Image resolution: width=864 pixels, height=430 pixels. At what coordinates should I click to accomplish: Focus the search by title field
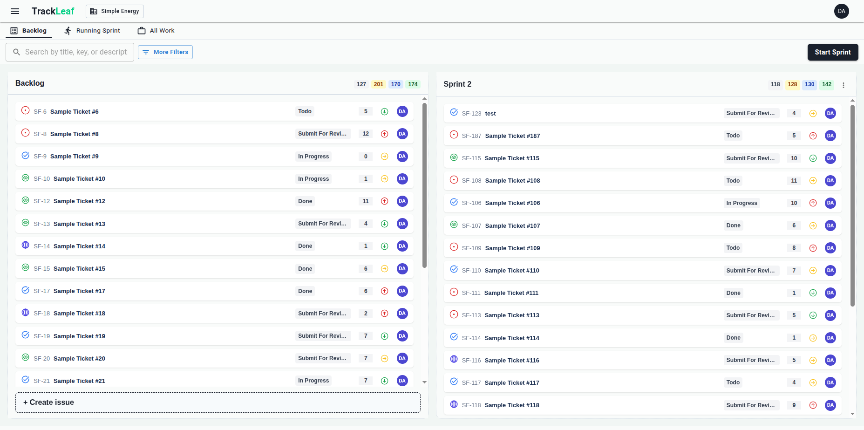pos(70,52)
